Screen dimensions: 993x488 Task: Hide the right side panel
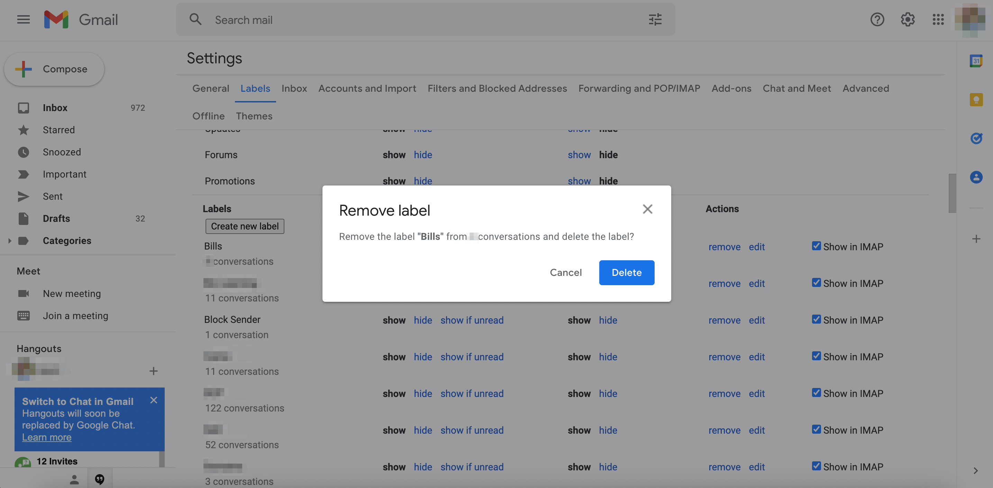[976, 471]
